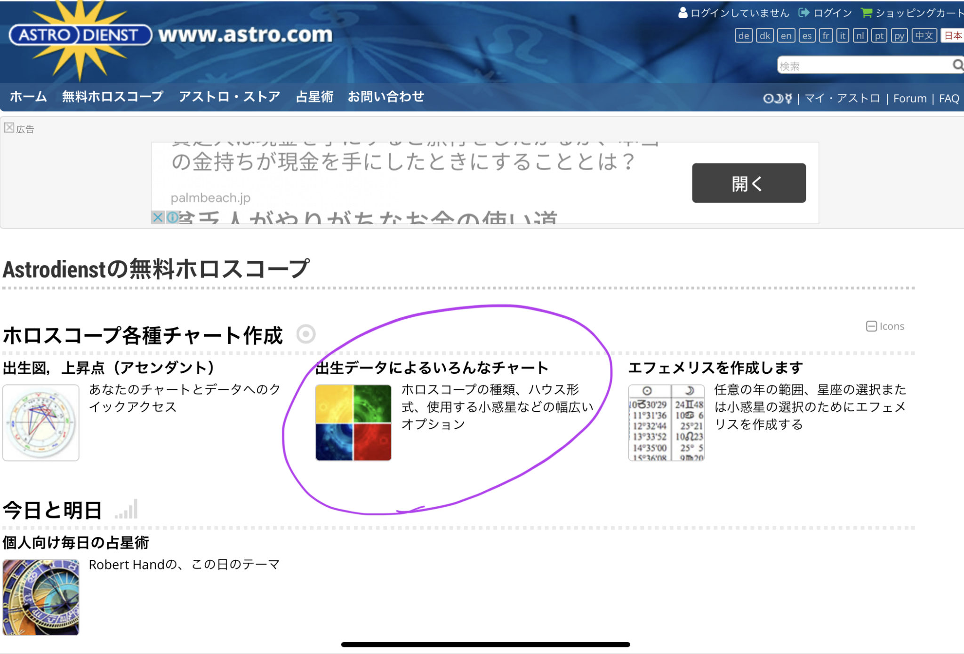964x654 pixels.
Task: Click the user profile icon
Action: 683,13
